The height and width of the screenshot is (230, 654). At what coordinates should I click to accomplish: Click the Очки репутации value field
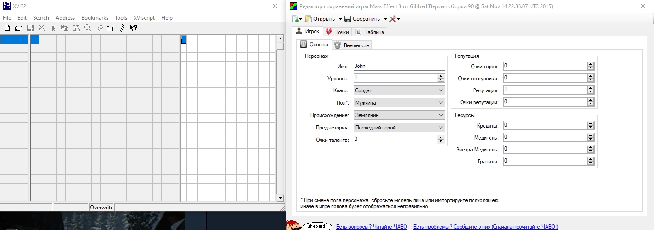[x=545, y=102]
